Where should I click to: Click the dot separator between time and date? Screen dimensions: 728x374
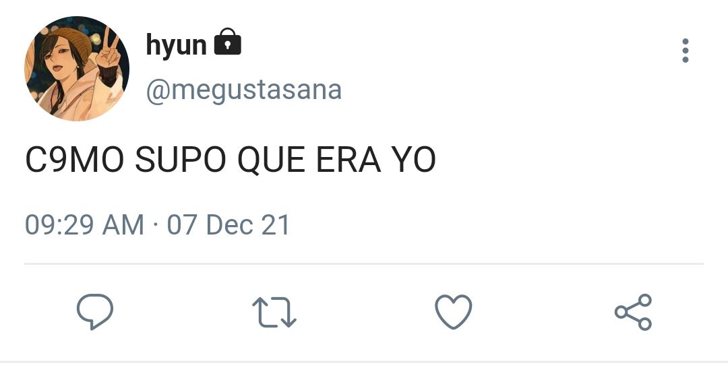pyautogui.click(x=156, y=225)
